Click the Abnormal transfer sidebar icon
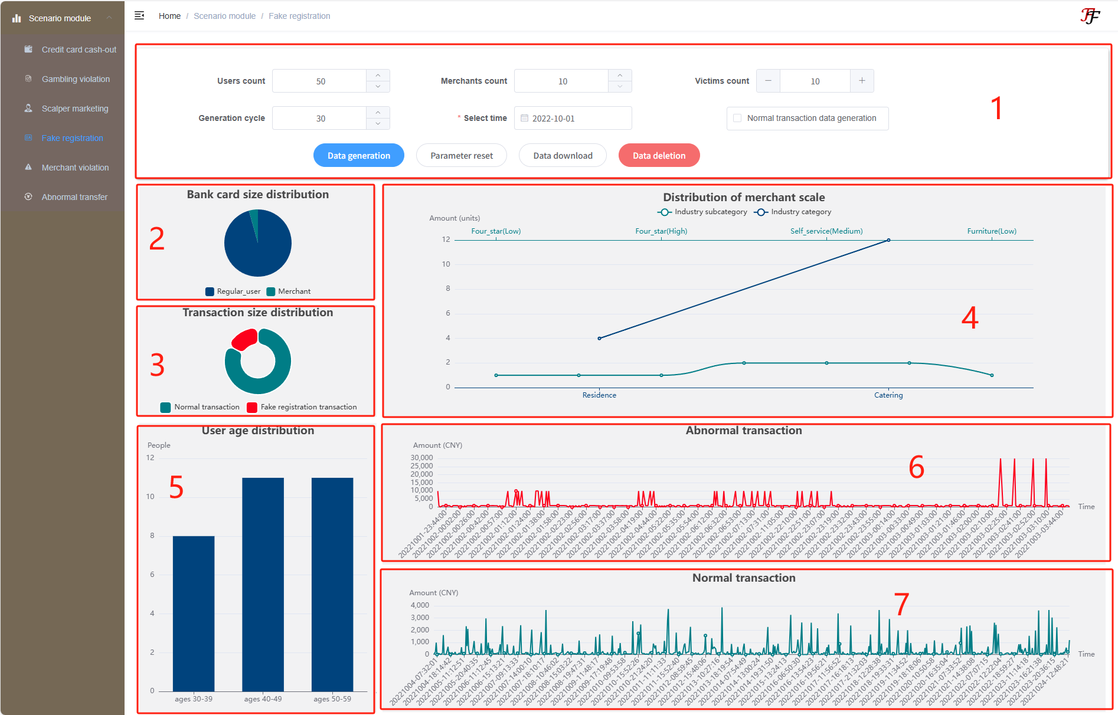The height and width of the screenshot is (715, 1118). click(x=28, y=197)
